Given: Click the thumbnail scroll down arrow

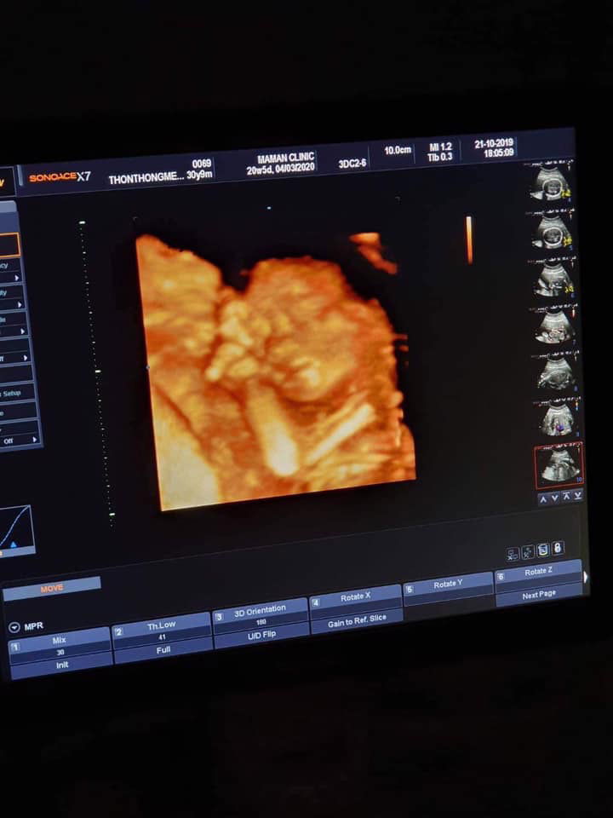Looking at the screenshot, I should pyautogui.click(x=555, y=498).
